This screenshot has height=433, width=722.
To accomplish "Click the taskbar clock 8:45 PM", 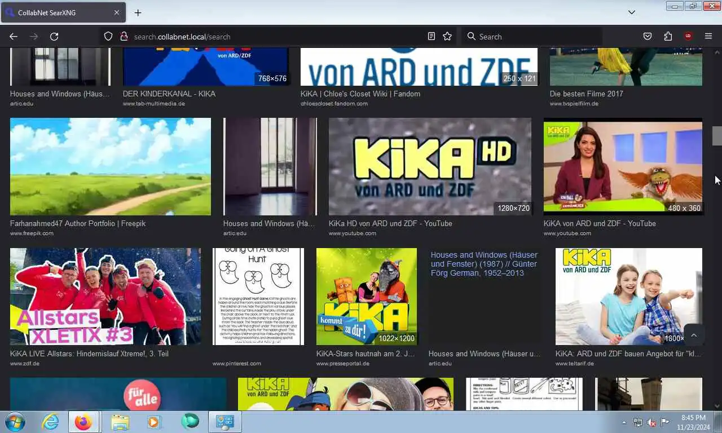I will (x=693, y=422).
